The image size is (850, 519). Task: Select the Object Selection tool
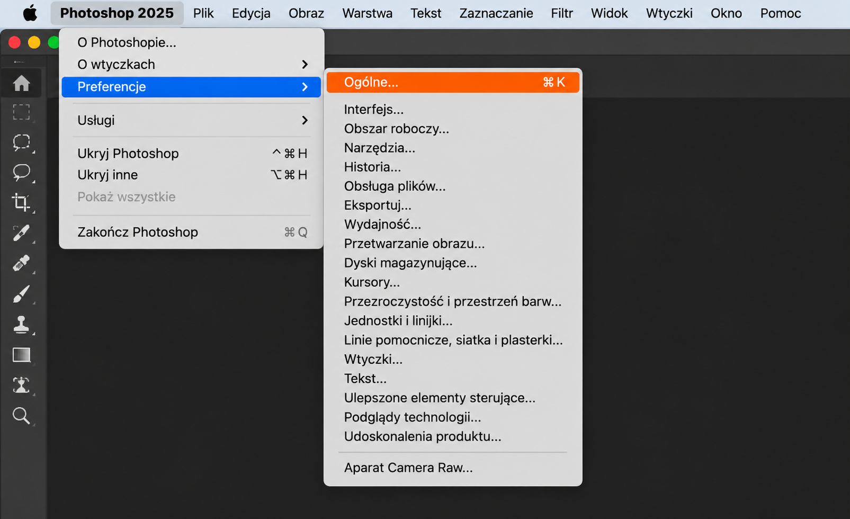[x=21, y=142]
